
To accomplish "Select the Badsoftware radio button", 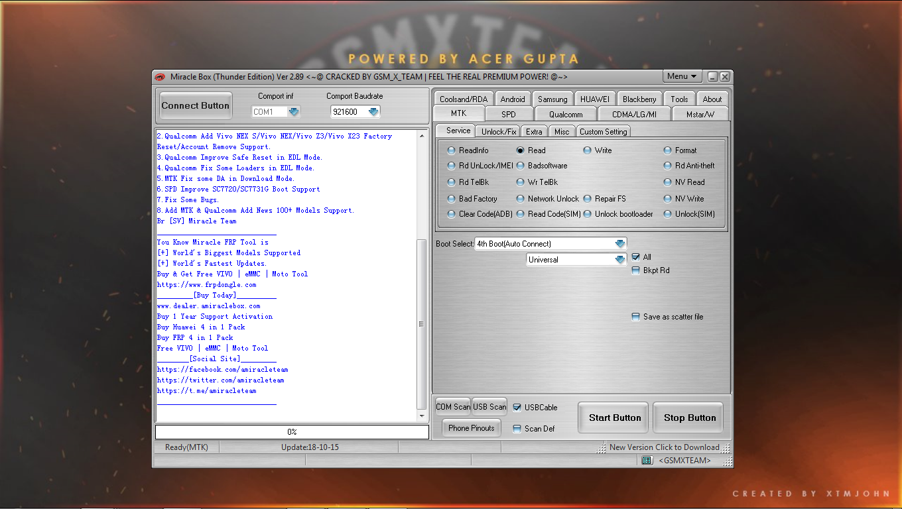I will tap(521, 166).
